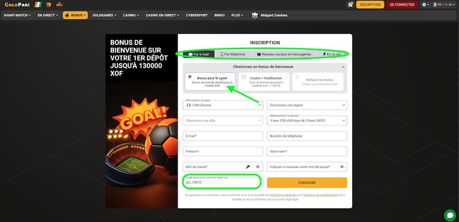This screenshot has height=222, width=459.
Task: Expand the AVANT-MATCH menu
Action: pos(17,15)
